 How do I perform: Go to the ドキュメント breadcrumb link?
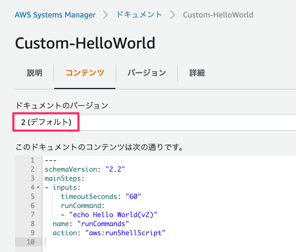pos(139,15)
